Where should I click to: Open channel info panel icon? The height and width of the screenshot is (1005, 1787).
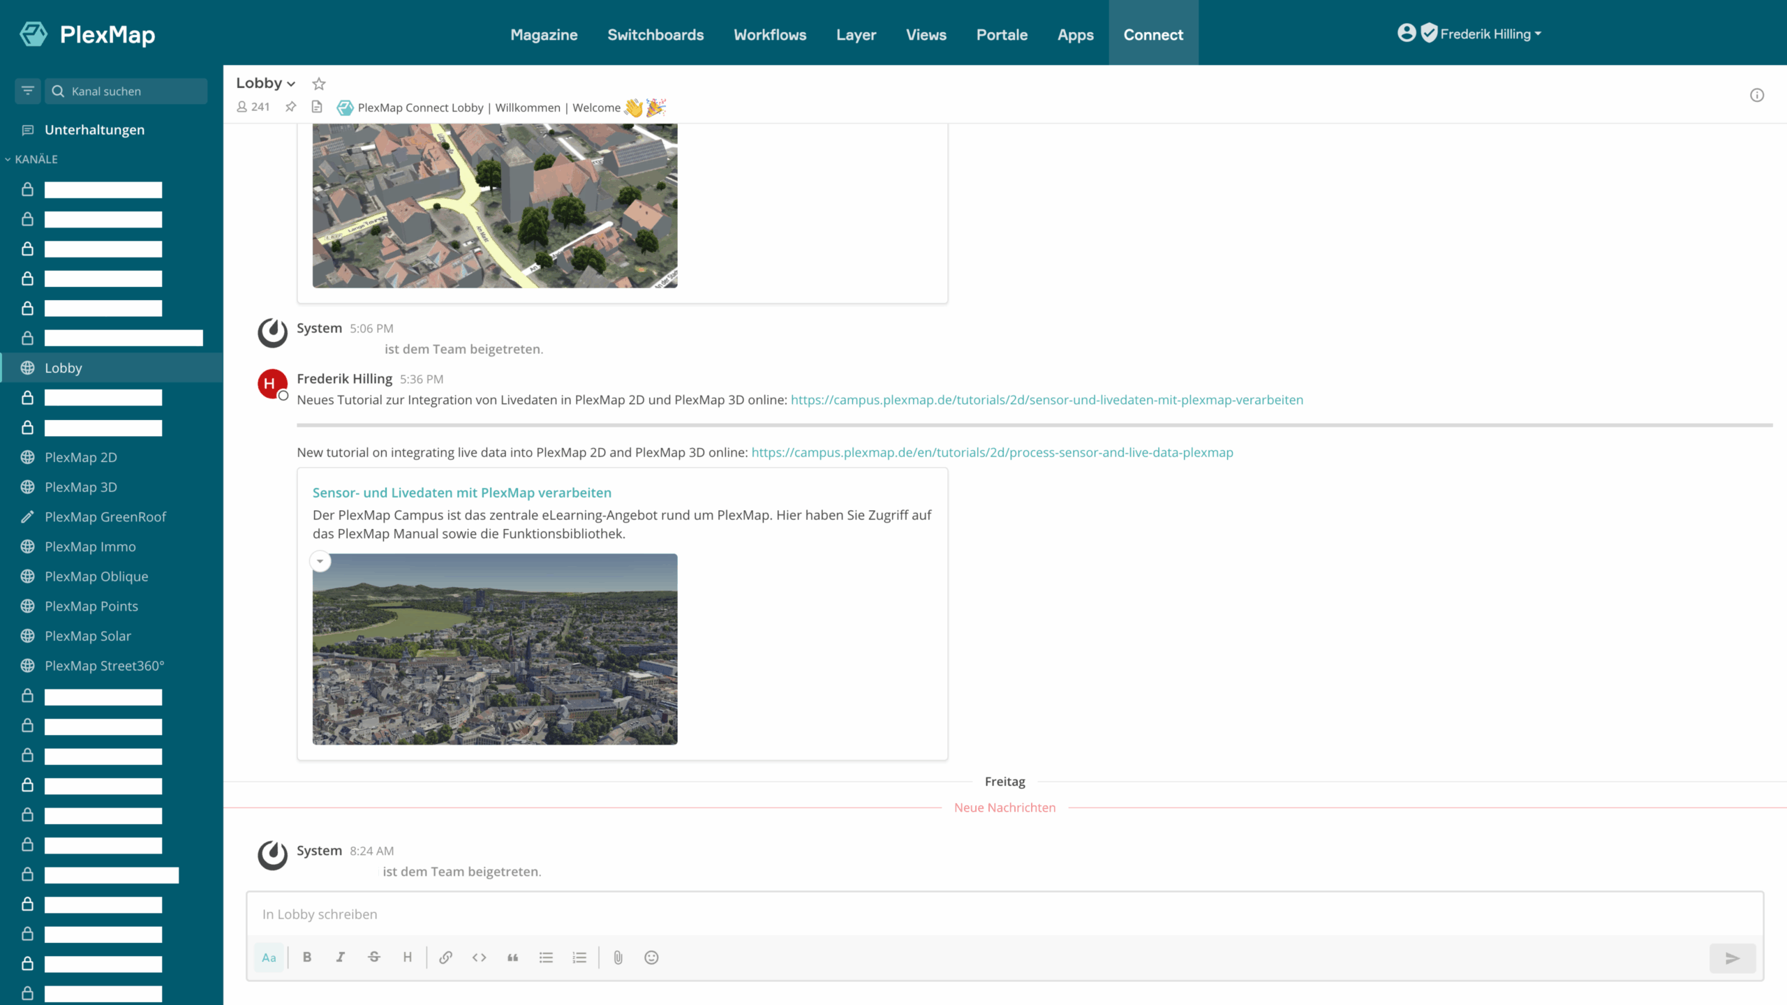tap(1757, 95)
